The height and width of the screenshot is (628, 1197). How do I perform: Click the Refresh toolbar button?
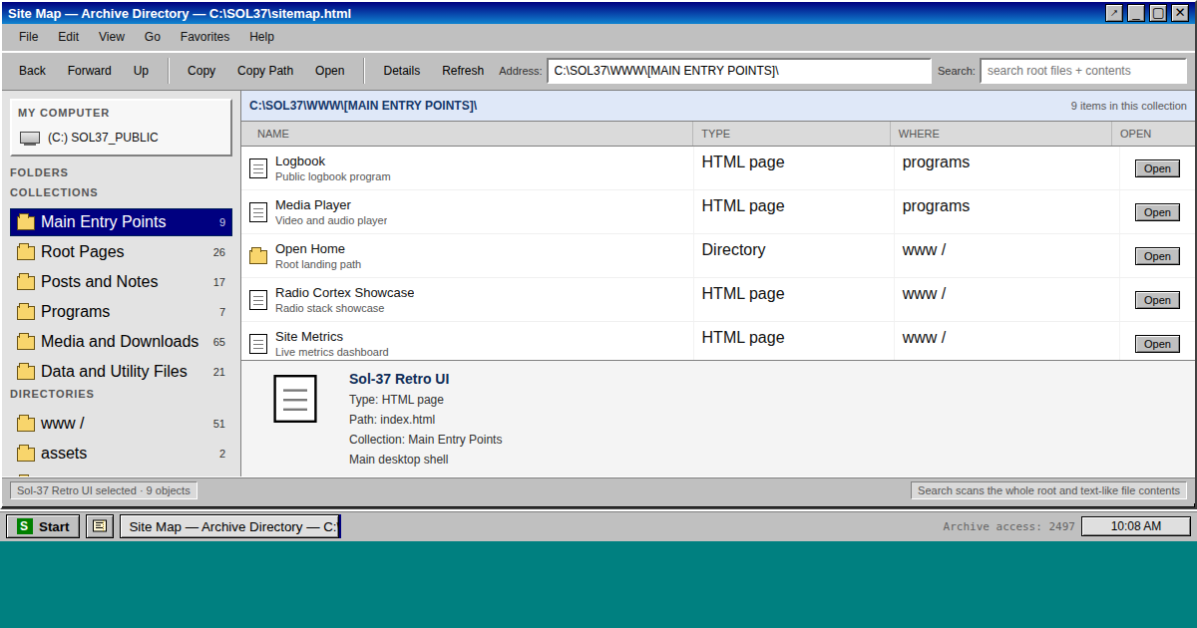click(x=463, y=71)
